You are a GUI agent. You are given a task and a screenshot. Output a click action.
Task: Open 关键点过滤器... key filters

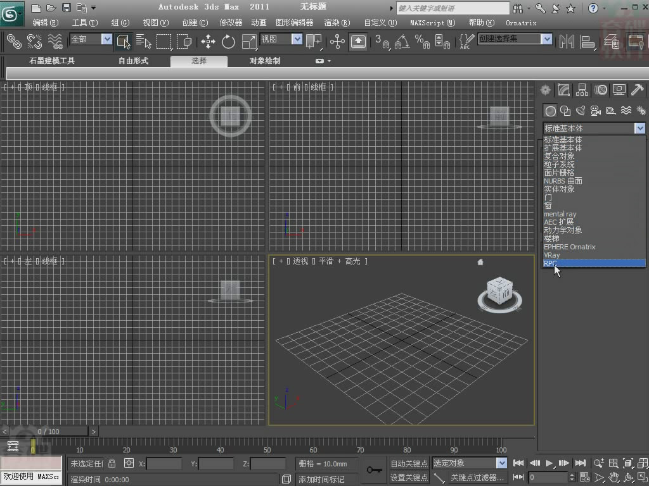478,478
